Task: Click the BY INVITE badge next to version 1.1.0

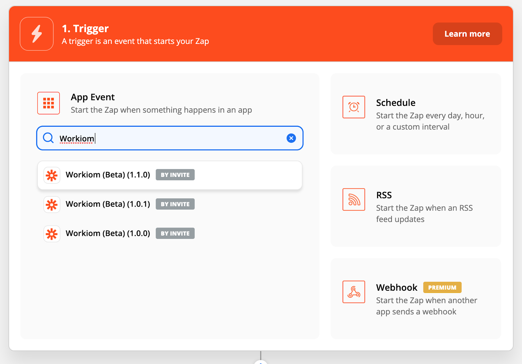Action: click(x=175, y=175)
